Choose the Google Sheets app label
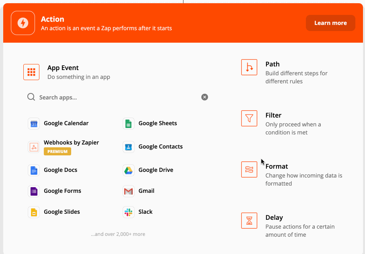 pos(158,123)
